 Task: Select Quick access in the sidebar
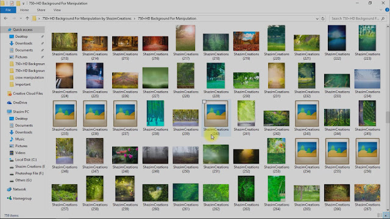23,30
